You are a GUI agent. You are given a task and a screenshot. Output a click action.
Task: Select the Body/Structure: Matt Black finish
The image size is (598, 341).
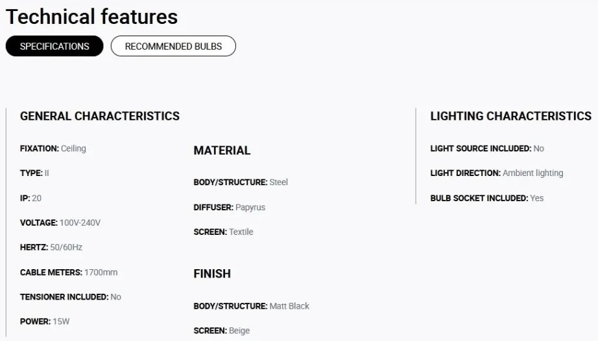(x=251, y=306)
